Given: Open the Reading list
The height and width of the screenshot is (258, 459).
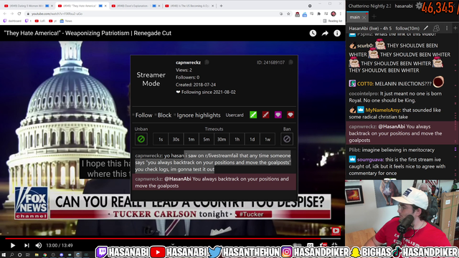Looking at the screenshot, I should point(333,21).
